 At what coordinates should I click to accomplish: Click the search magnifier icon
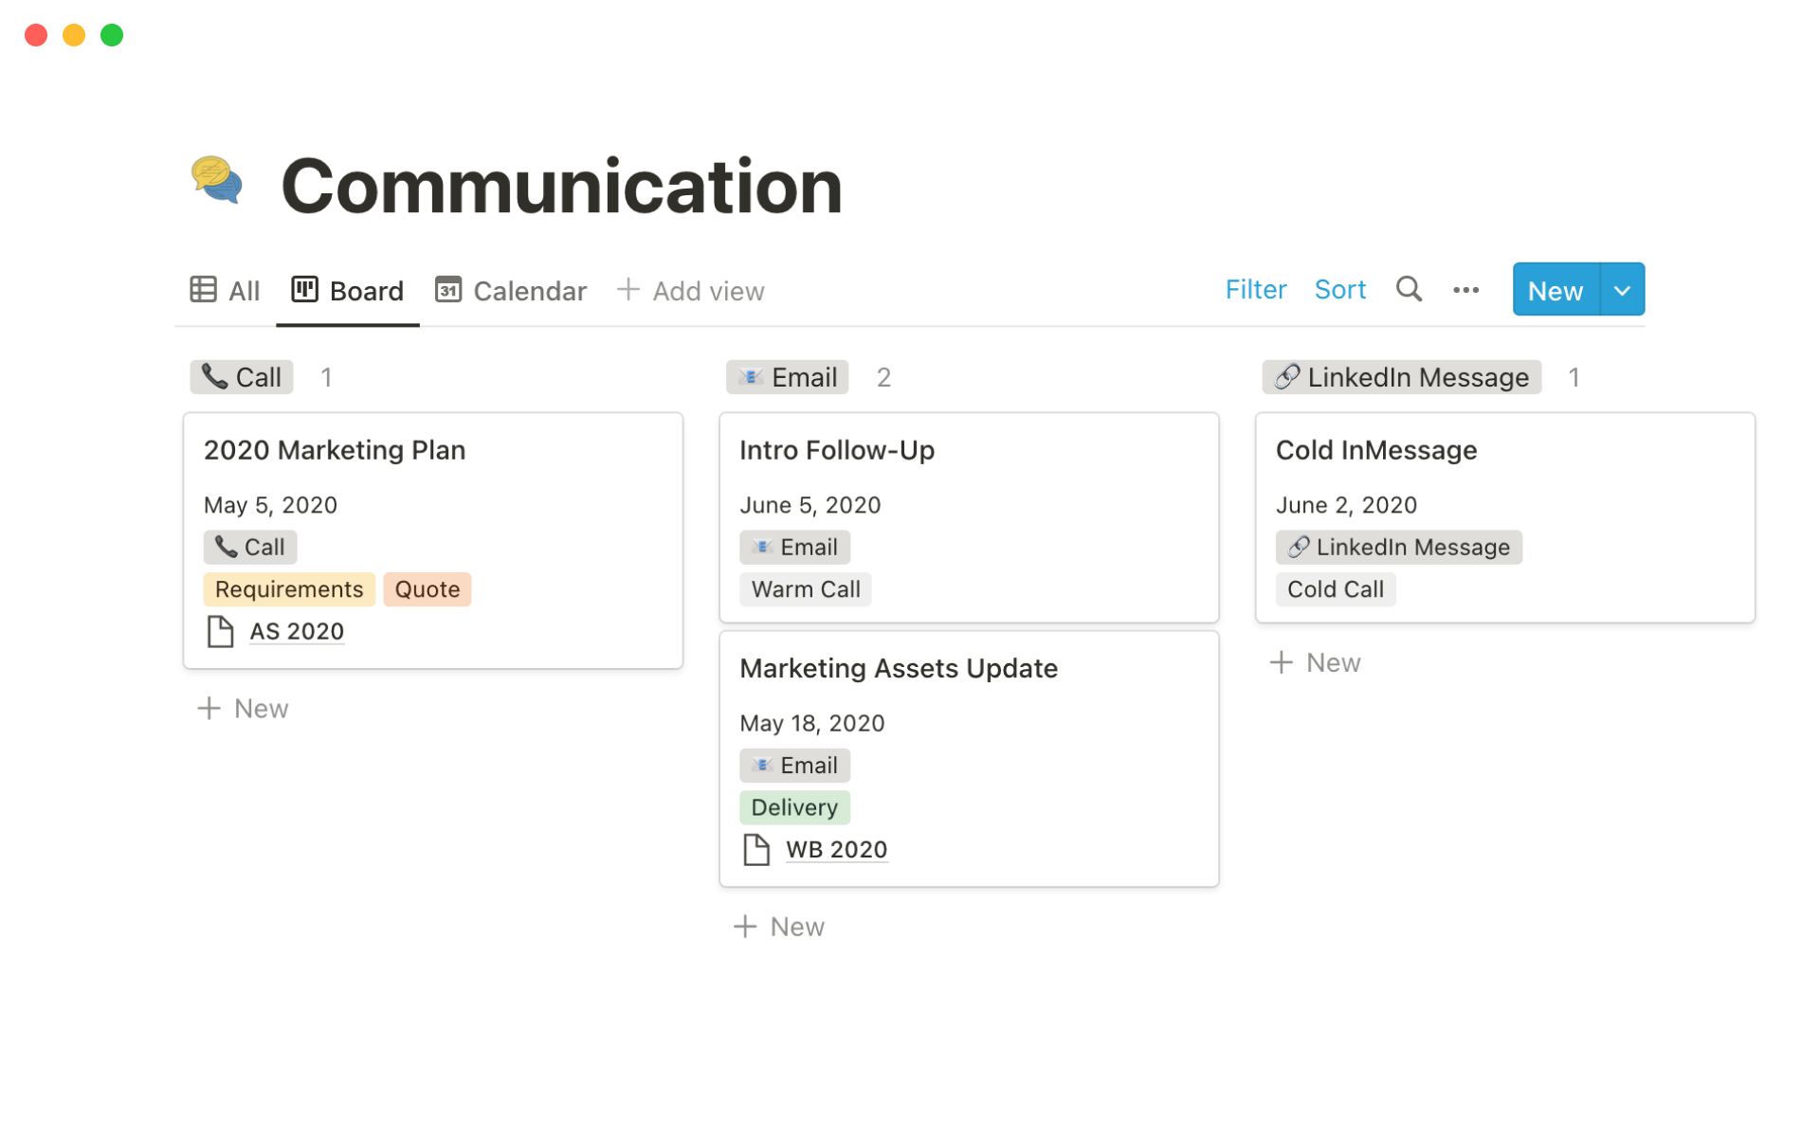tap(1409, 289)
